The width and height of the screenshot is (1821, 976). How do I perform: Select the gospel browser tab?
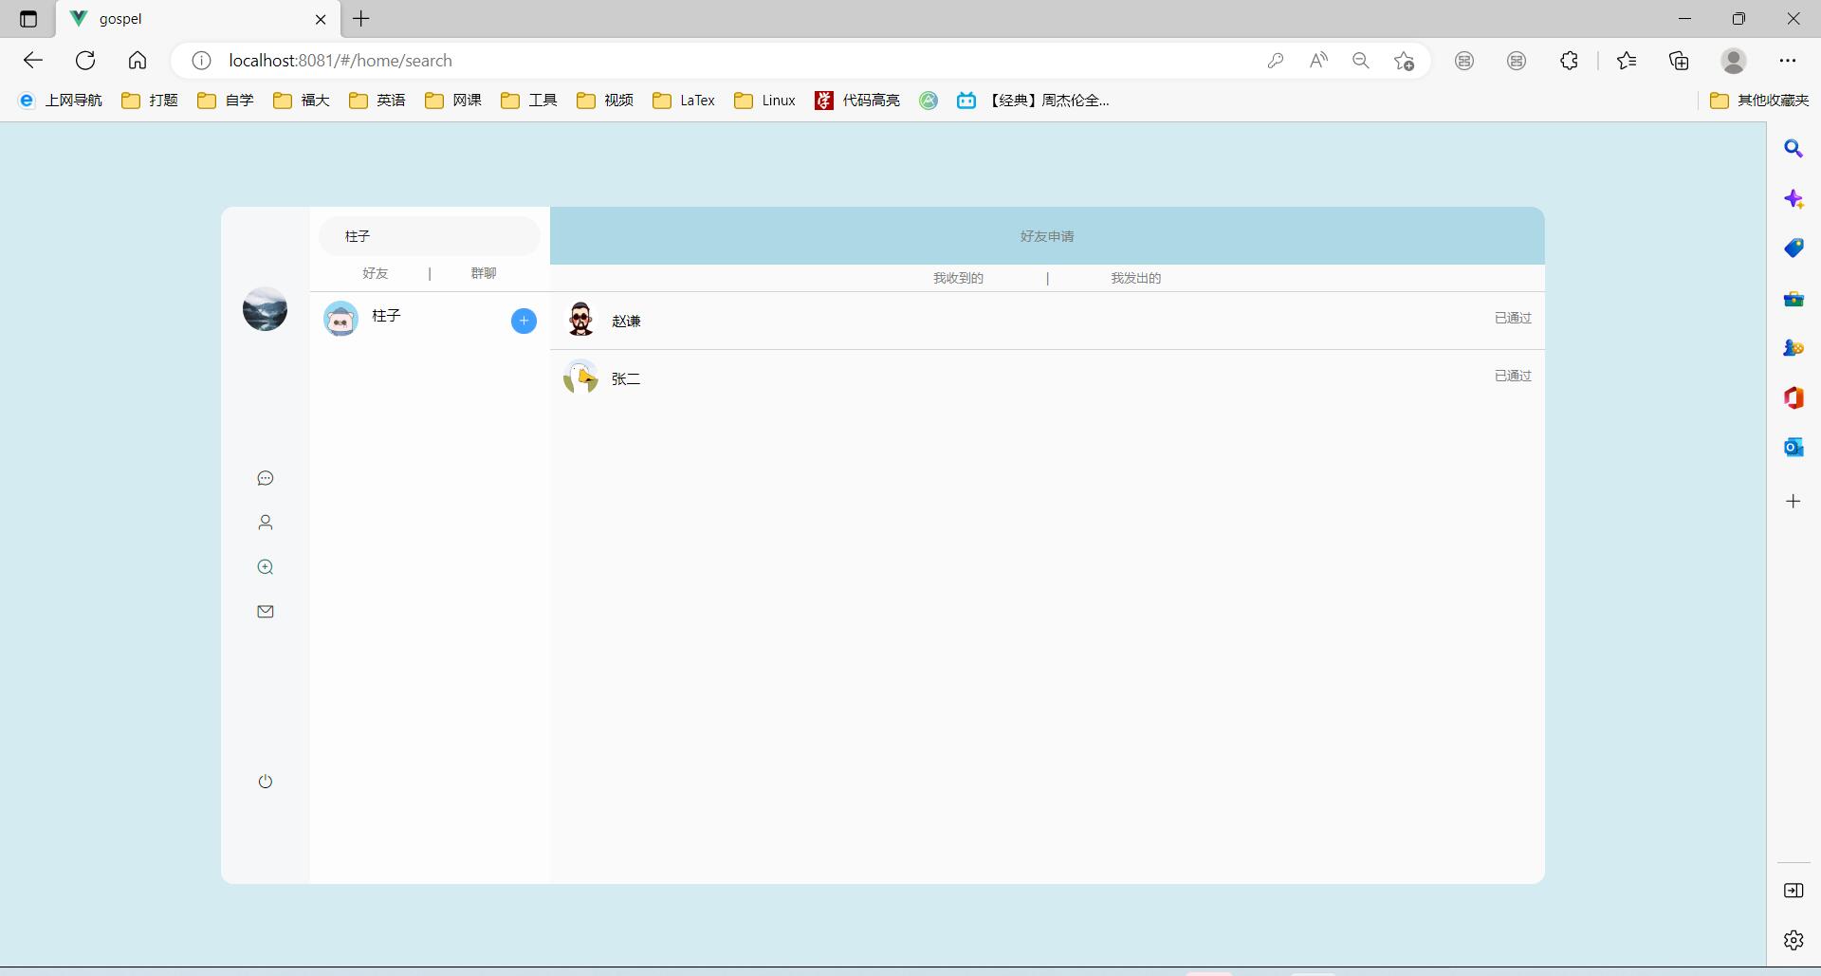[x=199, y=19]
